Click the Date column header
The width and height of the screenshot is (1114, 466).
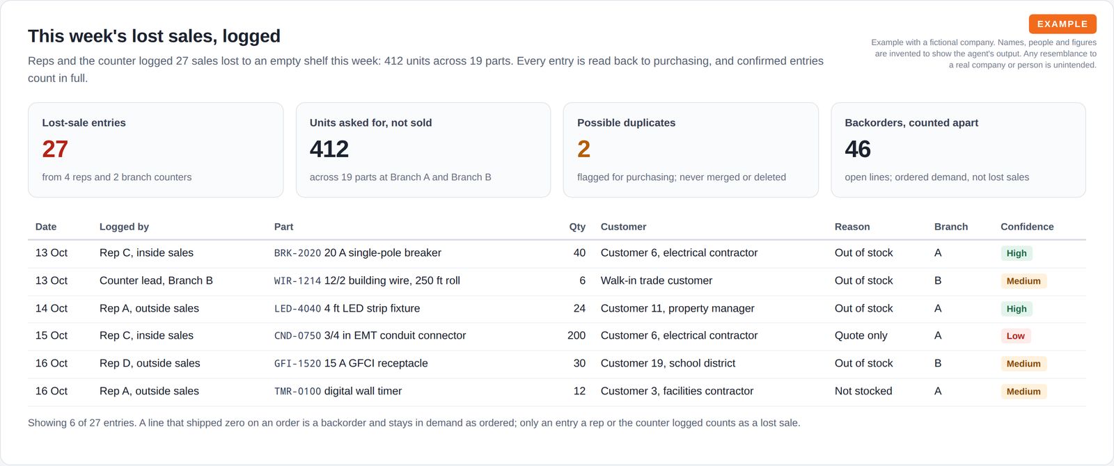tap(46, 227)
